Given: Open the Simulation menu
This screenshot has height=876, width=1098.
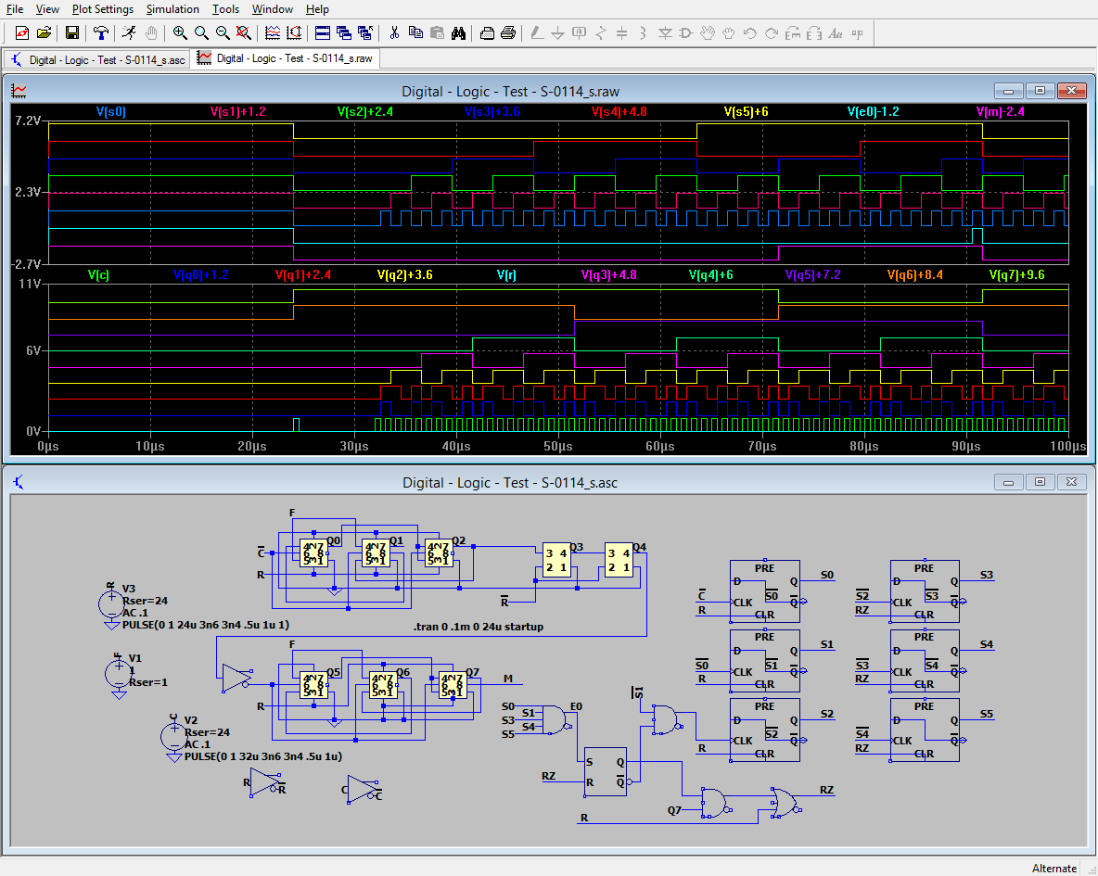Looking at the screenshot, I should point(172,9).
